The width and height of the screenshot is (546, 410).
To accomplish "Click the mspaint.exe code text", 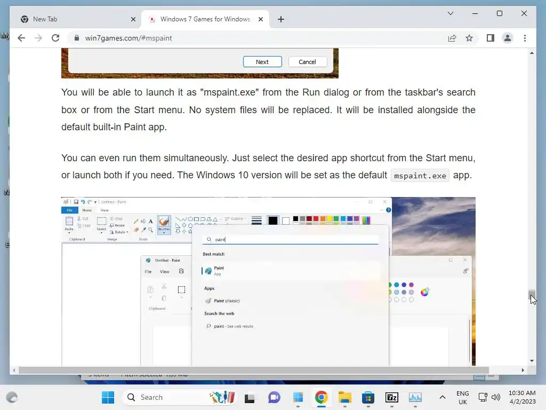I will point(420,175).
